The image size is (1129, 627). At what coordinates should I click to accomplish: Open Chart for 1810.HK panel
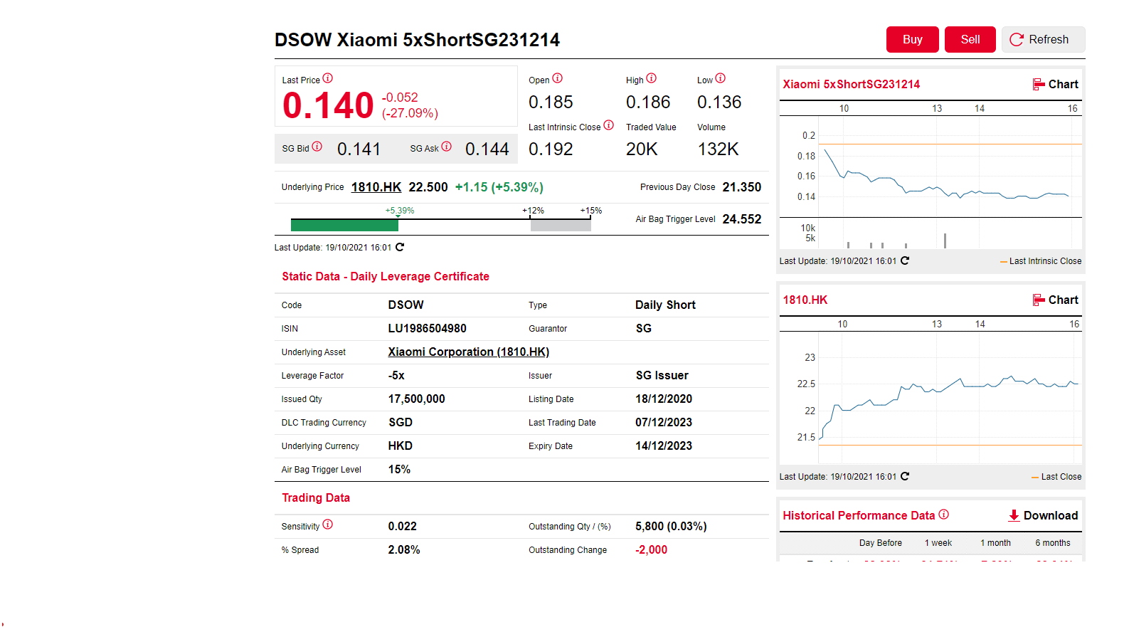1056,300
